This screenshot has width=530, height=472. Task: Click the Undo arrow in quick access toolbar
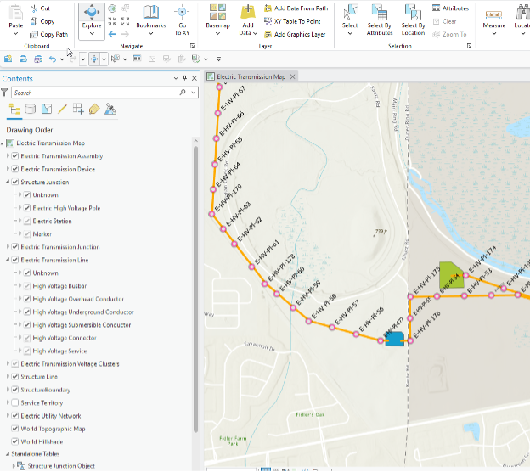tap(53, 59)
